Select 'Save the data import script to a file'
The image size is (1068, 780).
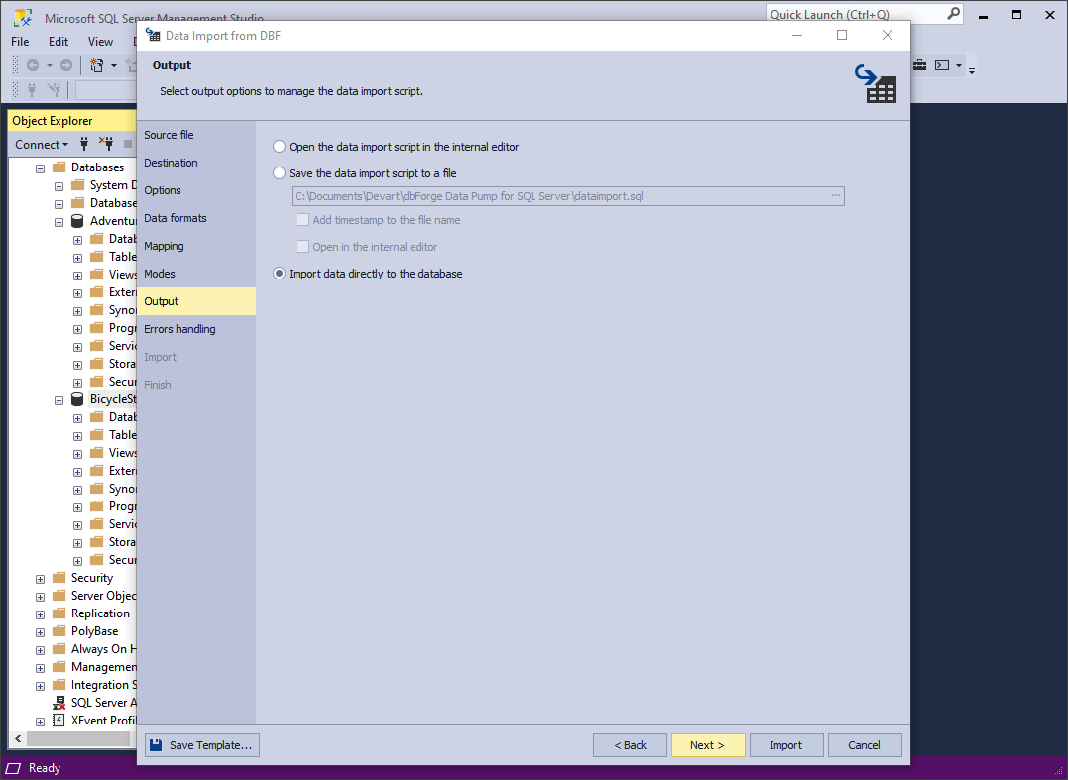[280, 173]
